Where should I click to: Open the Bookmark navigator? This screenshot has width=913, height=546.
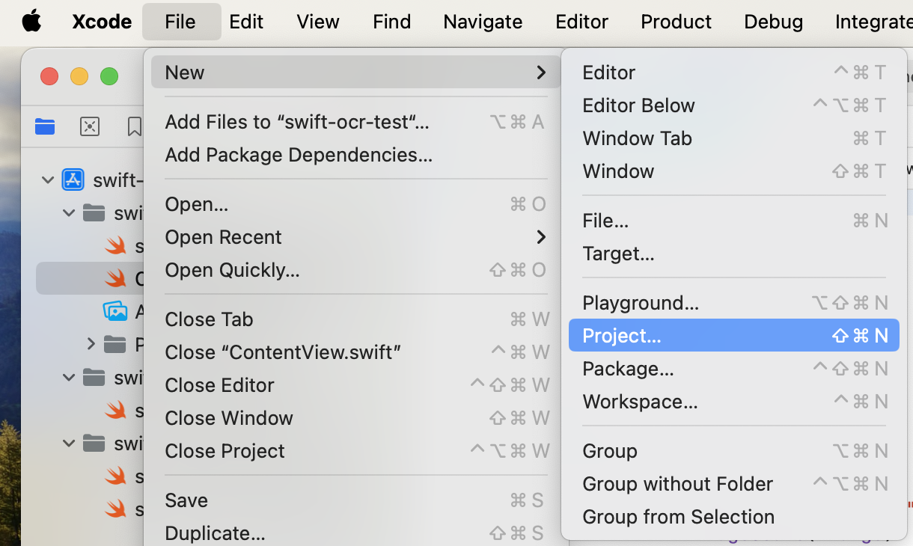pyautogui.click(x=134, y=126)
